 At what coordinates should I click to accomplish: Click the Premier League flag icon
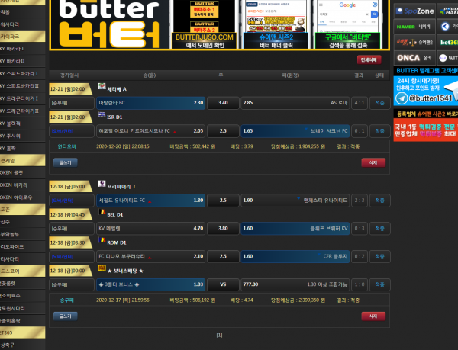pos(102,185)
